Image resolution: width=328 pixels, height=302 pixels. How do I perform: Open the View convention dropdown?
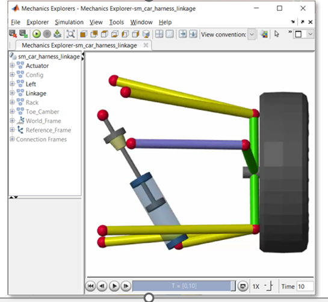coord(252,34)
